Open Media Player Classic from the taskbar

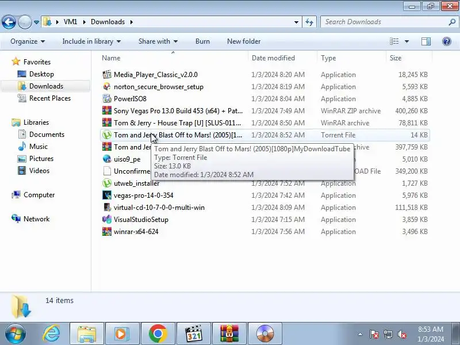[194, 333]
